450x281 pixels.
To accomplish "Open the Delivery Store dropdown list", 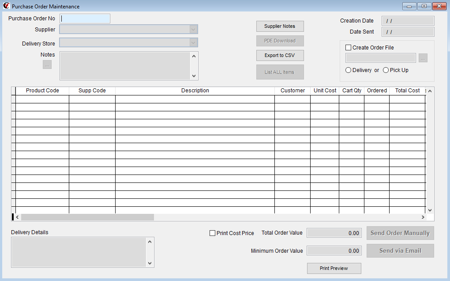I will tap(194, 43).
